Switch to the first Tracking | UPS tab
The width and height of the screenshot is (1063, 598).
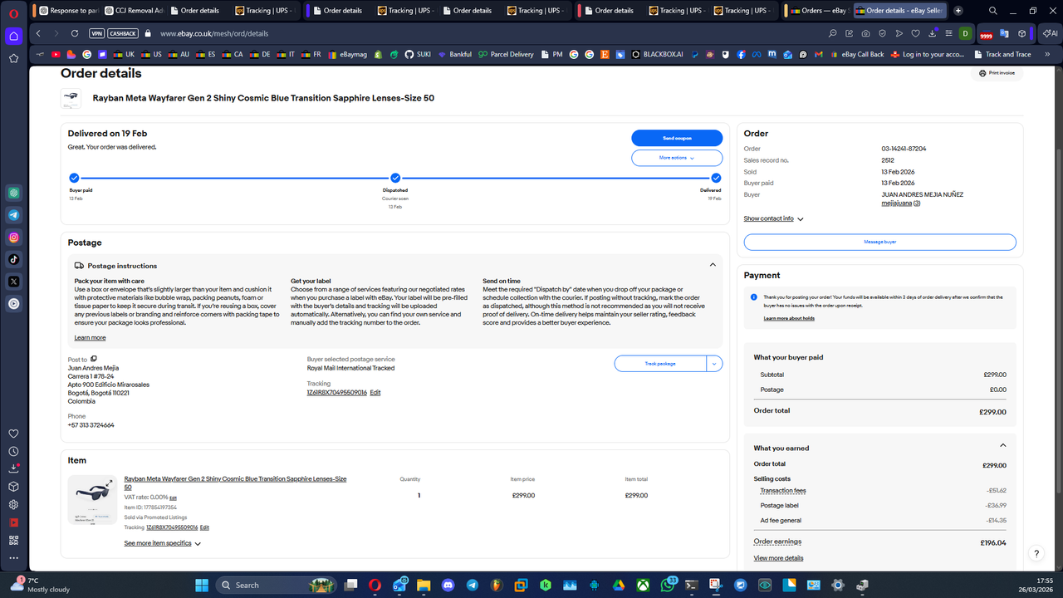point(266,11)
